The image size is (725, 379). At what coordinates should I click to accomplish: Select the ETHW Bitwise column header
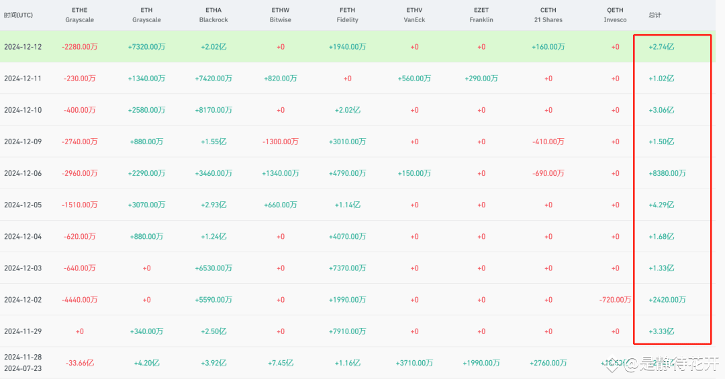[281, 15]
